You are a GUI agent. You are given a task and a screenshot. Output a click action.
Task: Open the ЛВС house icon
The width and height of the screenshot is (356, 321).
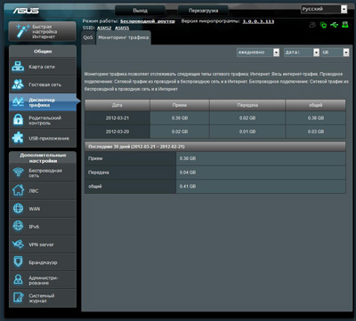click(x=18, y=190)
